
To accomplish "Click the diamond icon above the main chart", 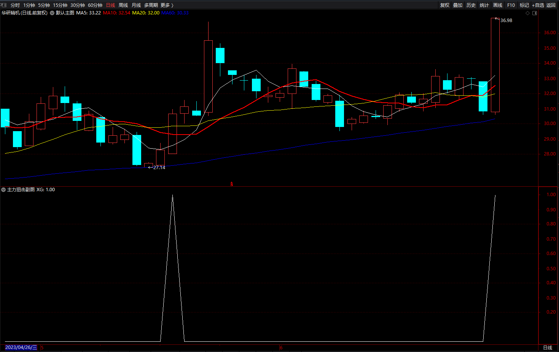I will pyautogui.click(x=527, y=13).
